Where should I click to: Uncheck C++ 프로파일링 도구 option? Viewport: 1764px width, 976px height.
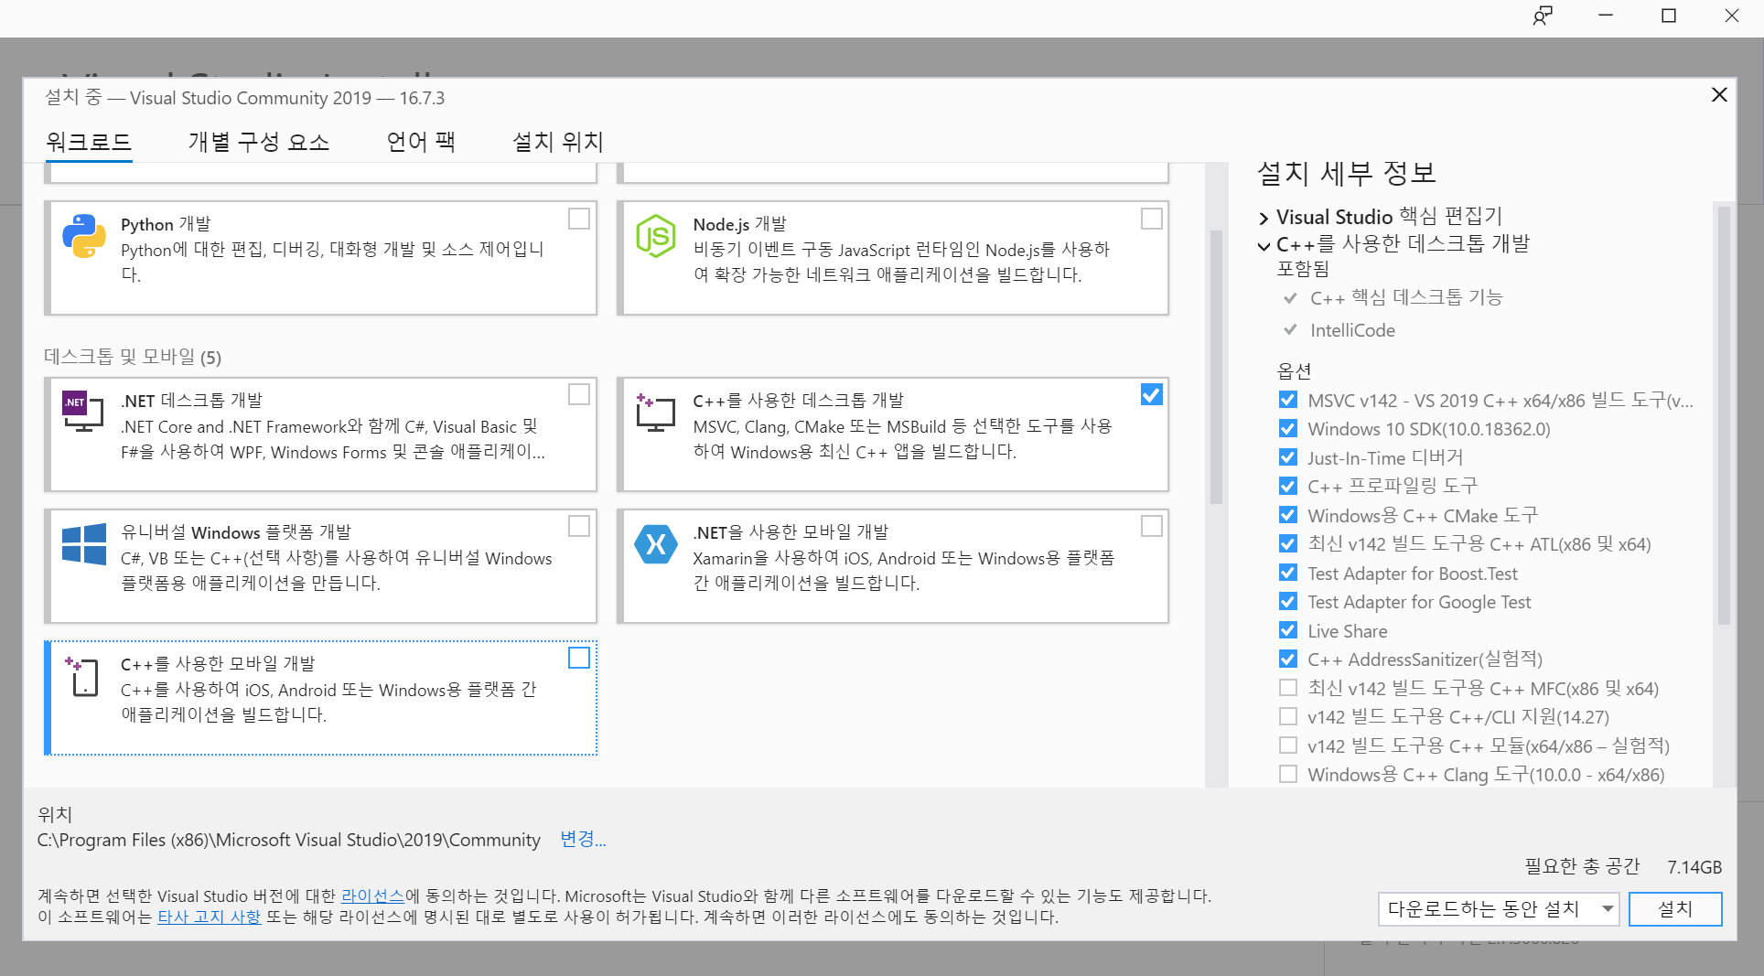click(1288, 486)
